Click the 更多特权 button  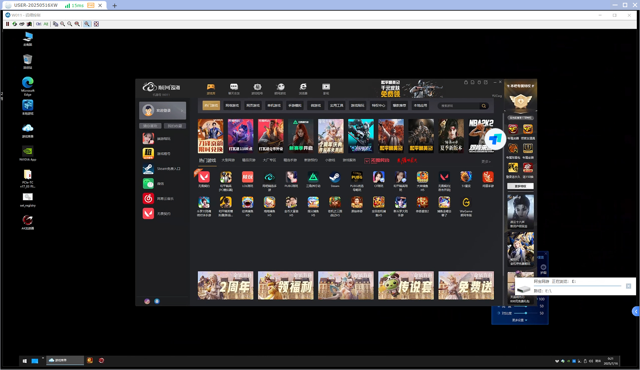[x=520, y=186]
